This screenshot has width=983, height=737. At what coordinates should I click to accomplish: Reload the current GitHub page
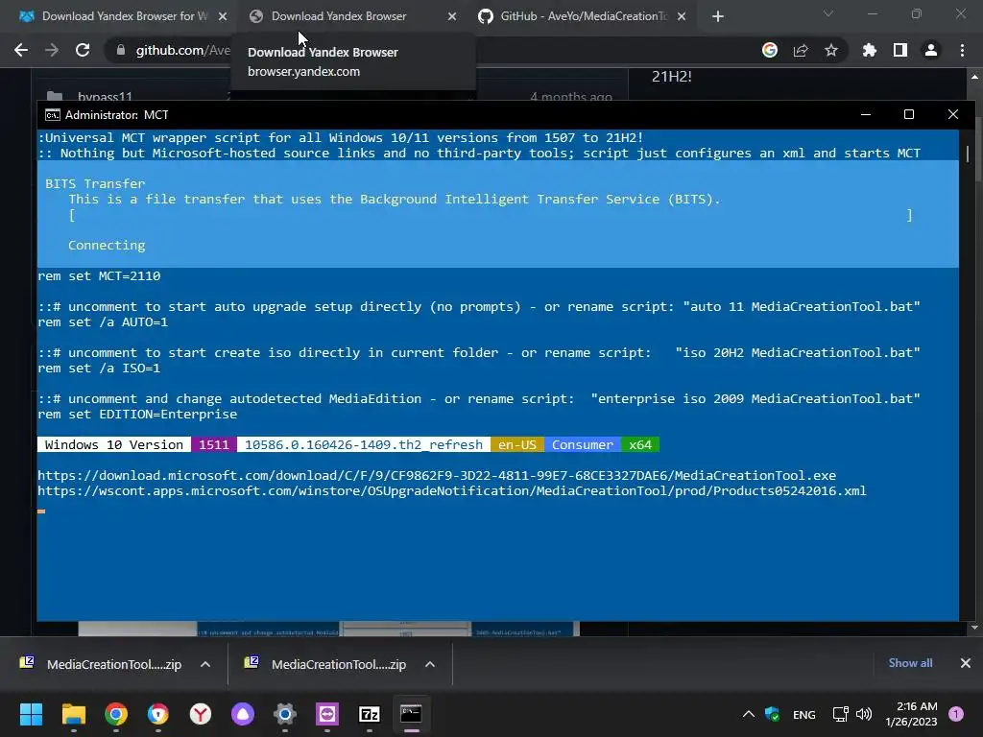(x=83, y=50)
